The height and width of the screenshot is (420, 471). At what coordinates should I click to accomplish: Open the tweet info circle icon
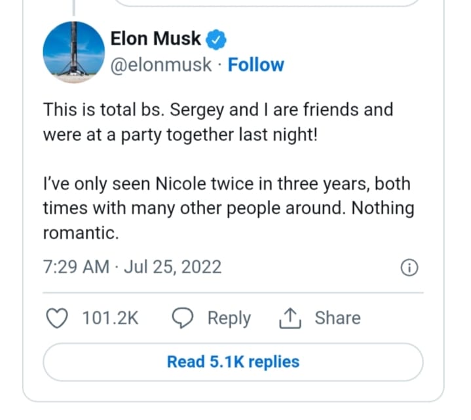409,267
